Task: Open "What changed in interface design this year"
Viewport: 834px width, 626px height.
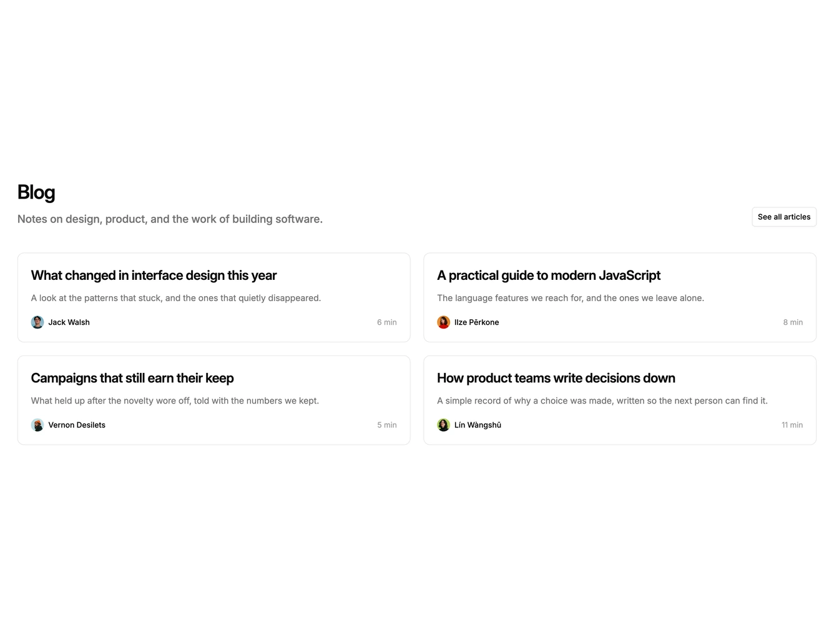Action: [x=154, y=276]
